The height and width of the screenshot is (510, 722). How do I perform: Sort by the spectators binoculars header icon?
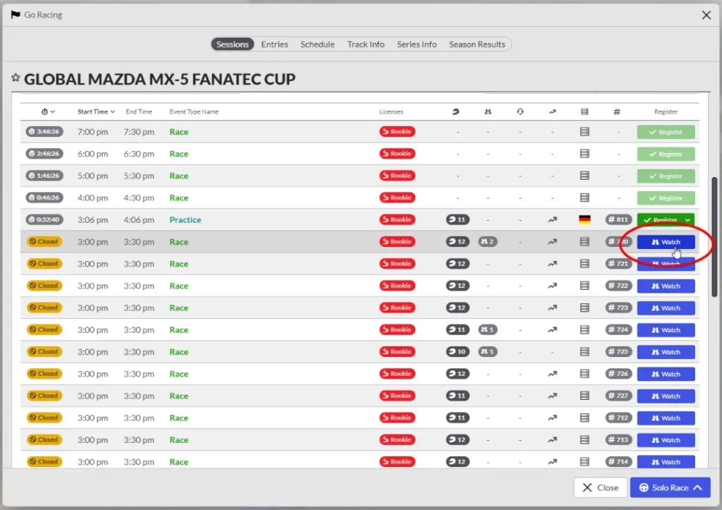[488, 111]
